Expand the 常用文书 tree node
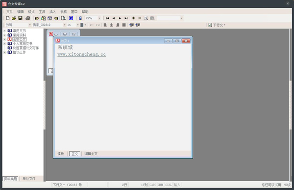The image size is (294, 190). pos(5,31)
